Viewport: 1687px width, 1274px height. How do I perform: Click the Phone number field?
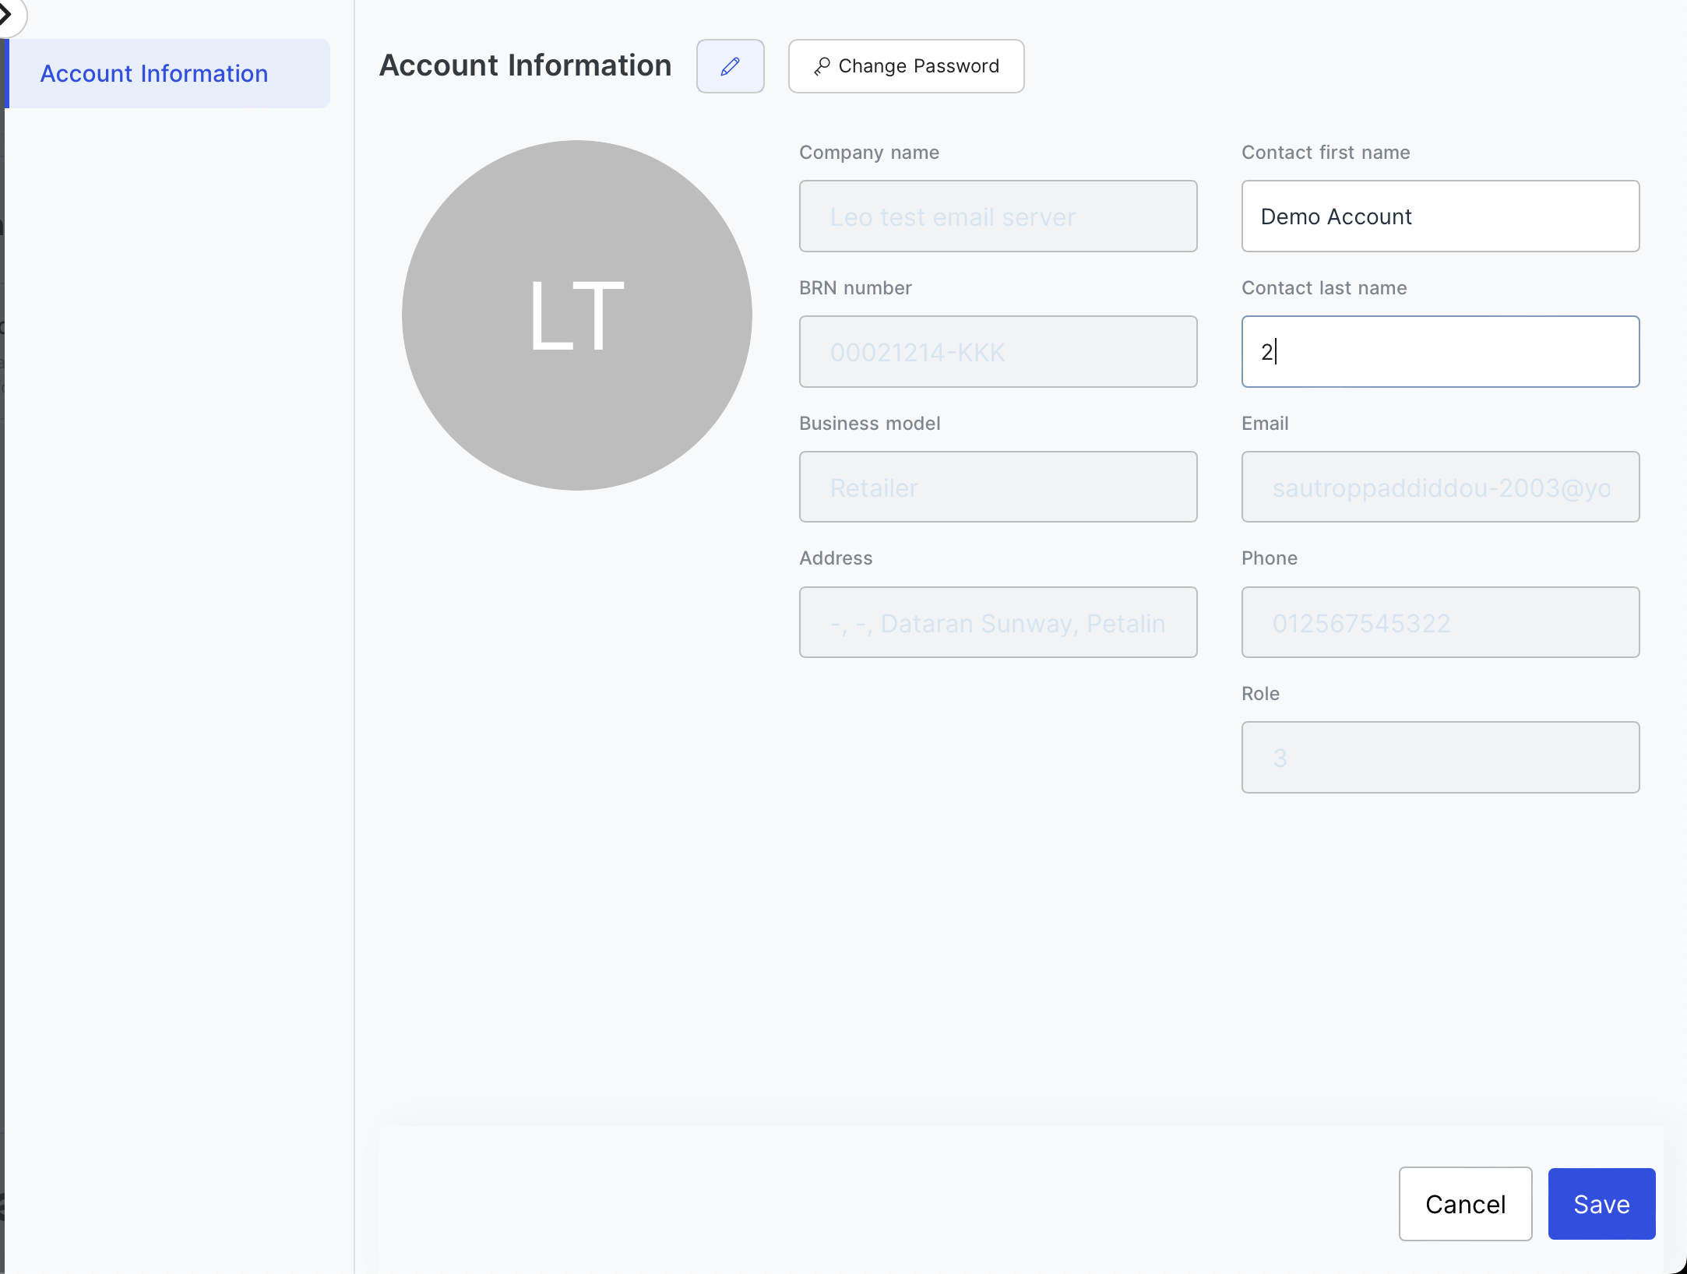pyautogui.click(x=1439, y=623)
